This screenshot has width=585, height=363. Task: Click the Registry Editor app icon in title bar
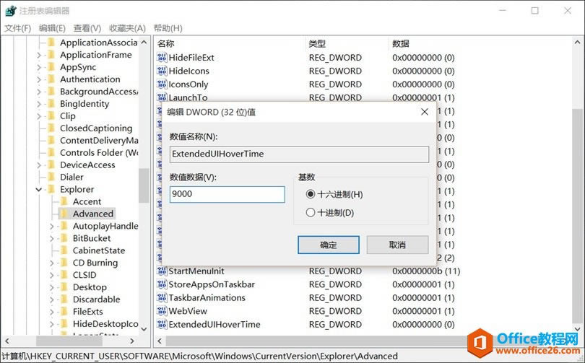tap(10, 11)
